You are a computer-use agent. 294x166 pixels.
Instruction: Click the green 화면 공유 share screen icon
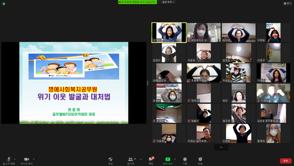pos(168,159)
